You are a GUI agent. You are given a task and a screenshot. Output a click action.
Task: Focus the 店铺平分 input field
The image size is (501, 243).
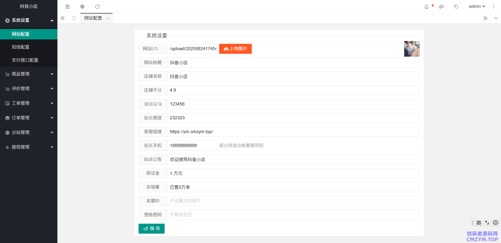click(x=293, y=90)
